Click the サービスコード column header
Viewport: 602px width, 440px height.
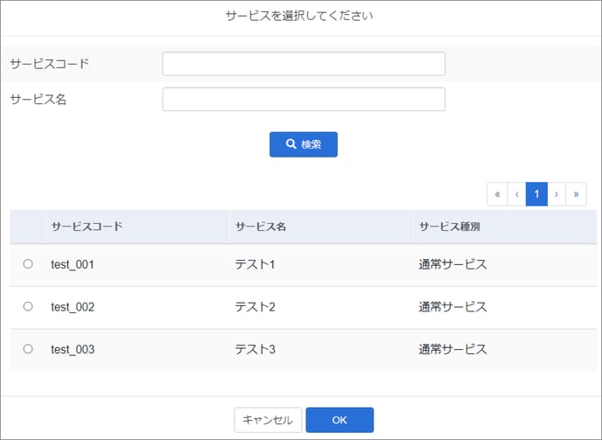coord(87,227)
